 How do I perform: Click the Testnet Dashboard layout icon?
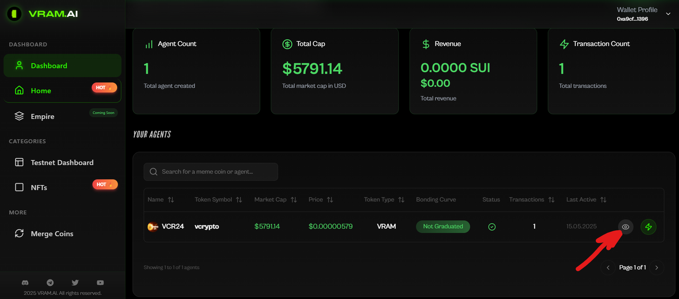19,162
